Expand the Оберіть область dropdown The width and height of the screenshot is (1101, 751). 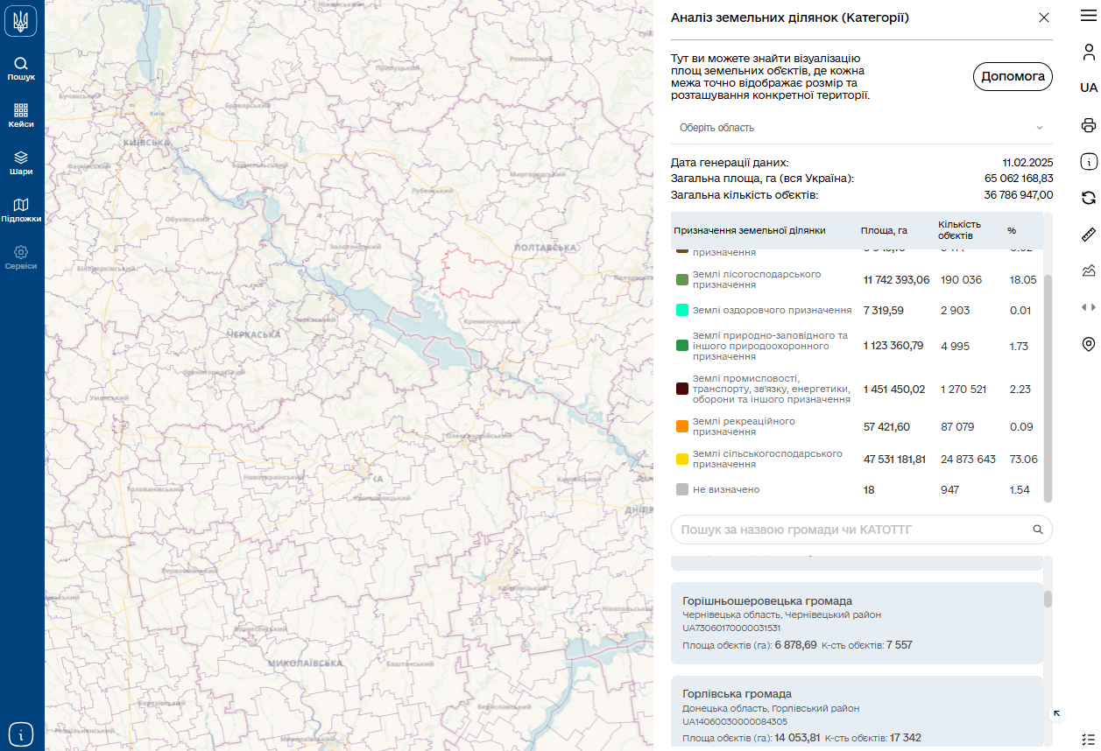coord(862,128)
